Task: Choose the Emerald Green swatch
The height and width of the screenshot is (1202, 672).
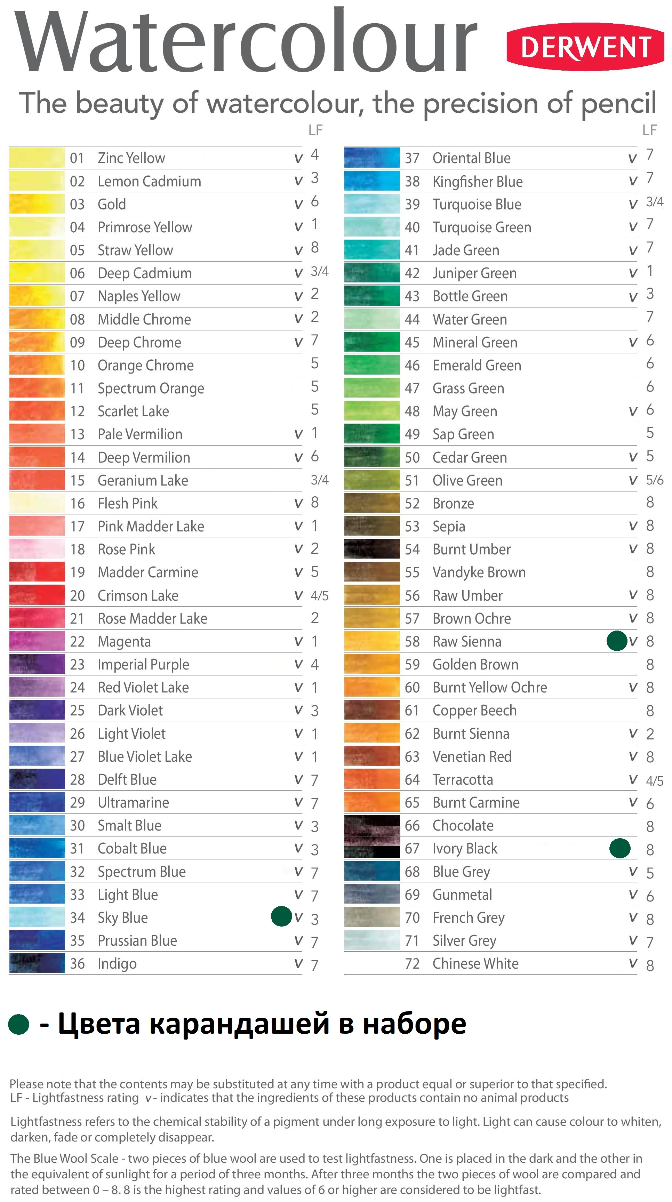Action: 372,365
